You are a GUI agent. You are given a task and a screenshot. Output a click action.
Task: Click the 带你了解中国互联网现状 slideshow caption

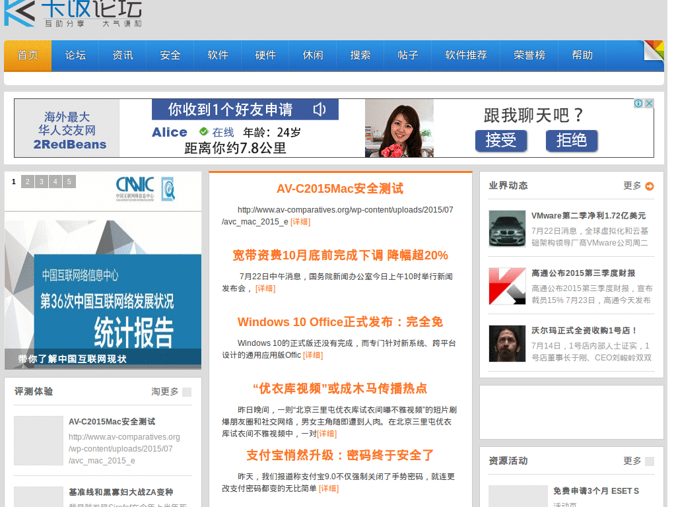click(x=73, y=359)
